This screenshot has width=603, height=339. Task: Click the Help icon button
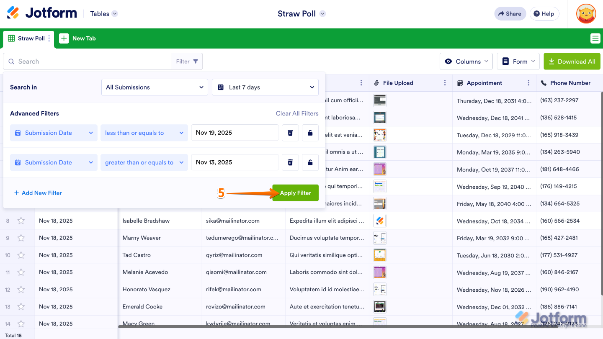[x=544, y=13]
